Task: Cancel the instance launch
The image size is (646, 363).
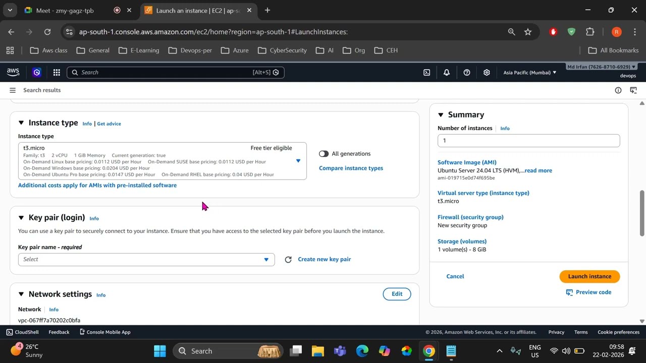Action: [455, 276]
